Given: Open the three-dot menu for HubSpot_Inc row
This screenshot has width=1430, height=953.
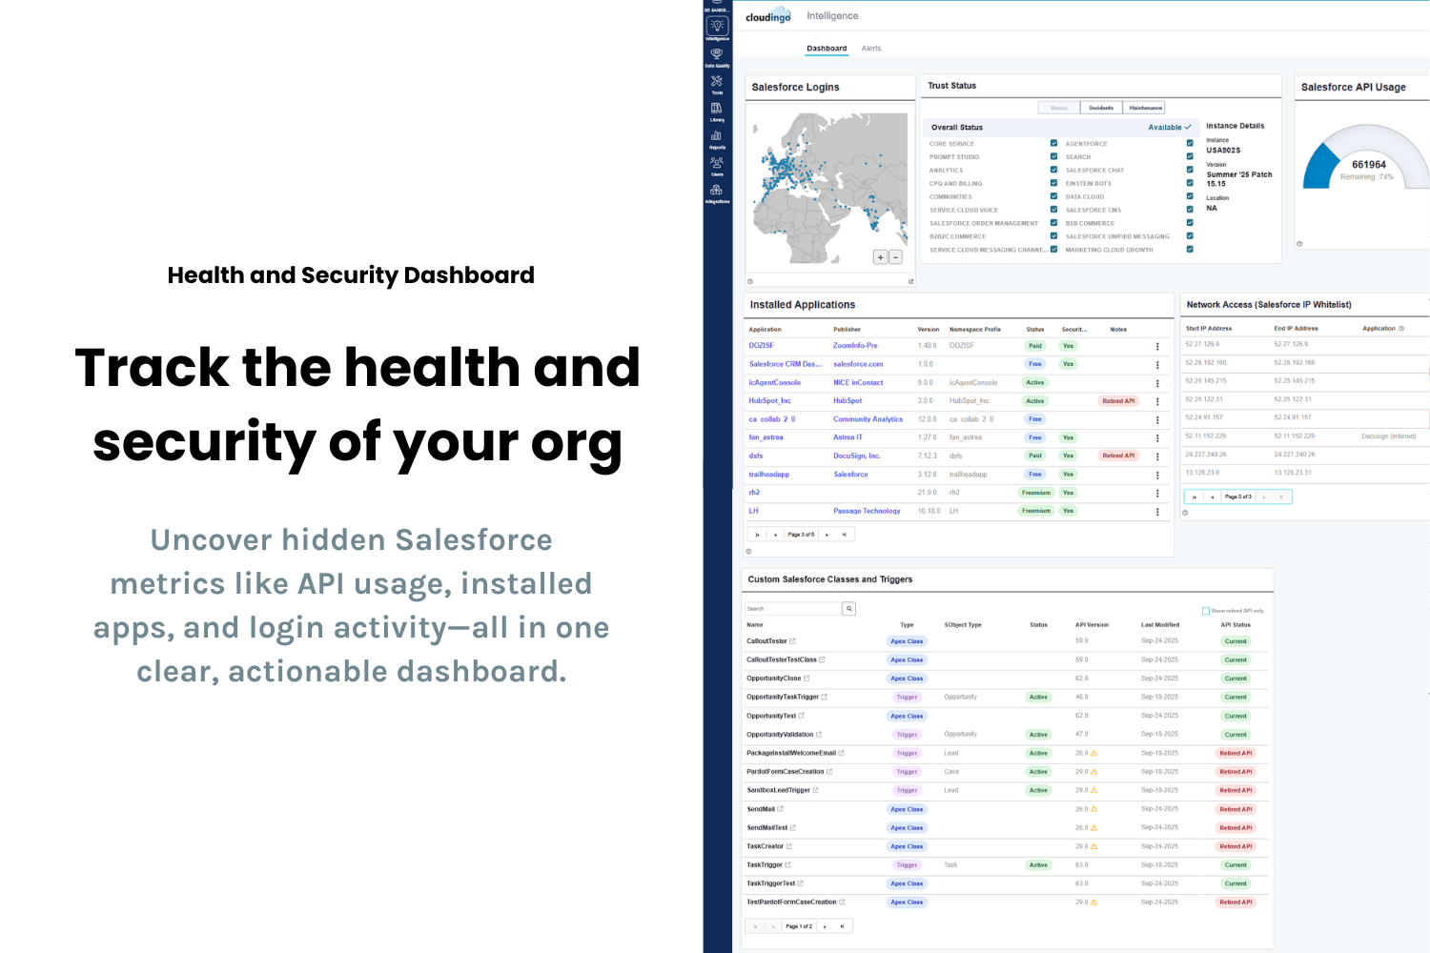Looking at the screenshot, I should (x=1157, y=401).
